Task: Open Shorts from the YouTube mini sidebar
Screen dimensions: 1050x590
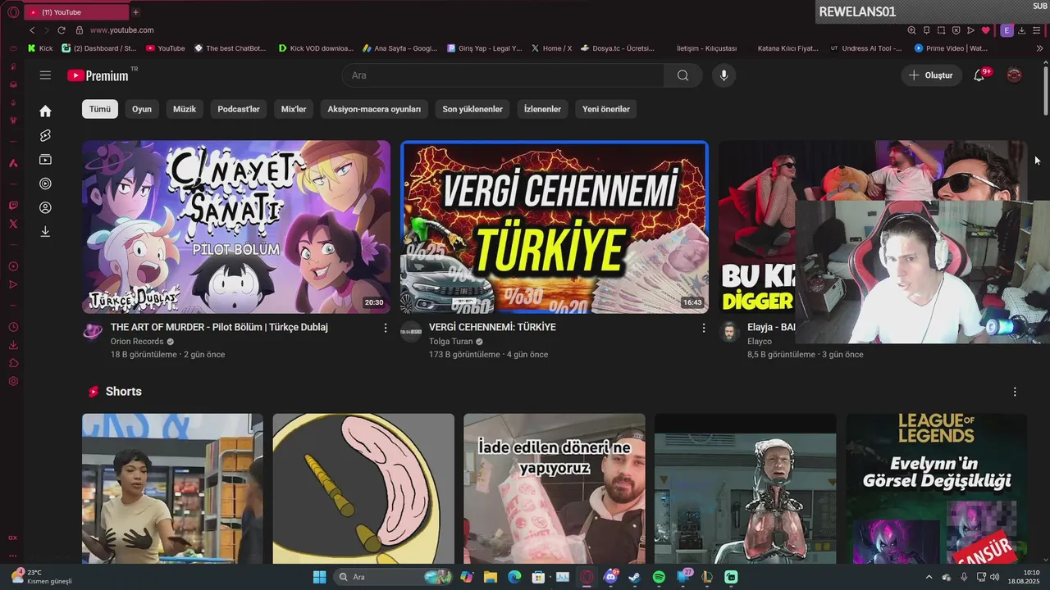Action: 45,135
